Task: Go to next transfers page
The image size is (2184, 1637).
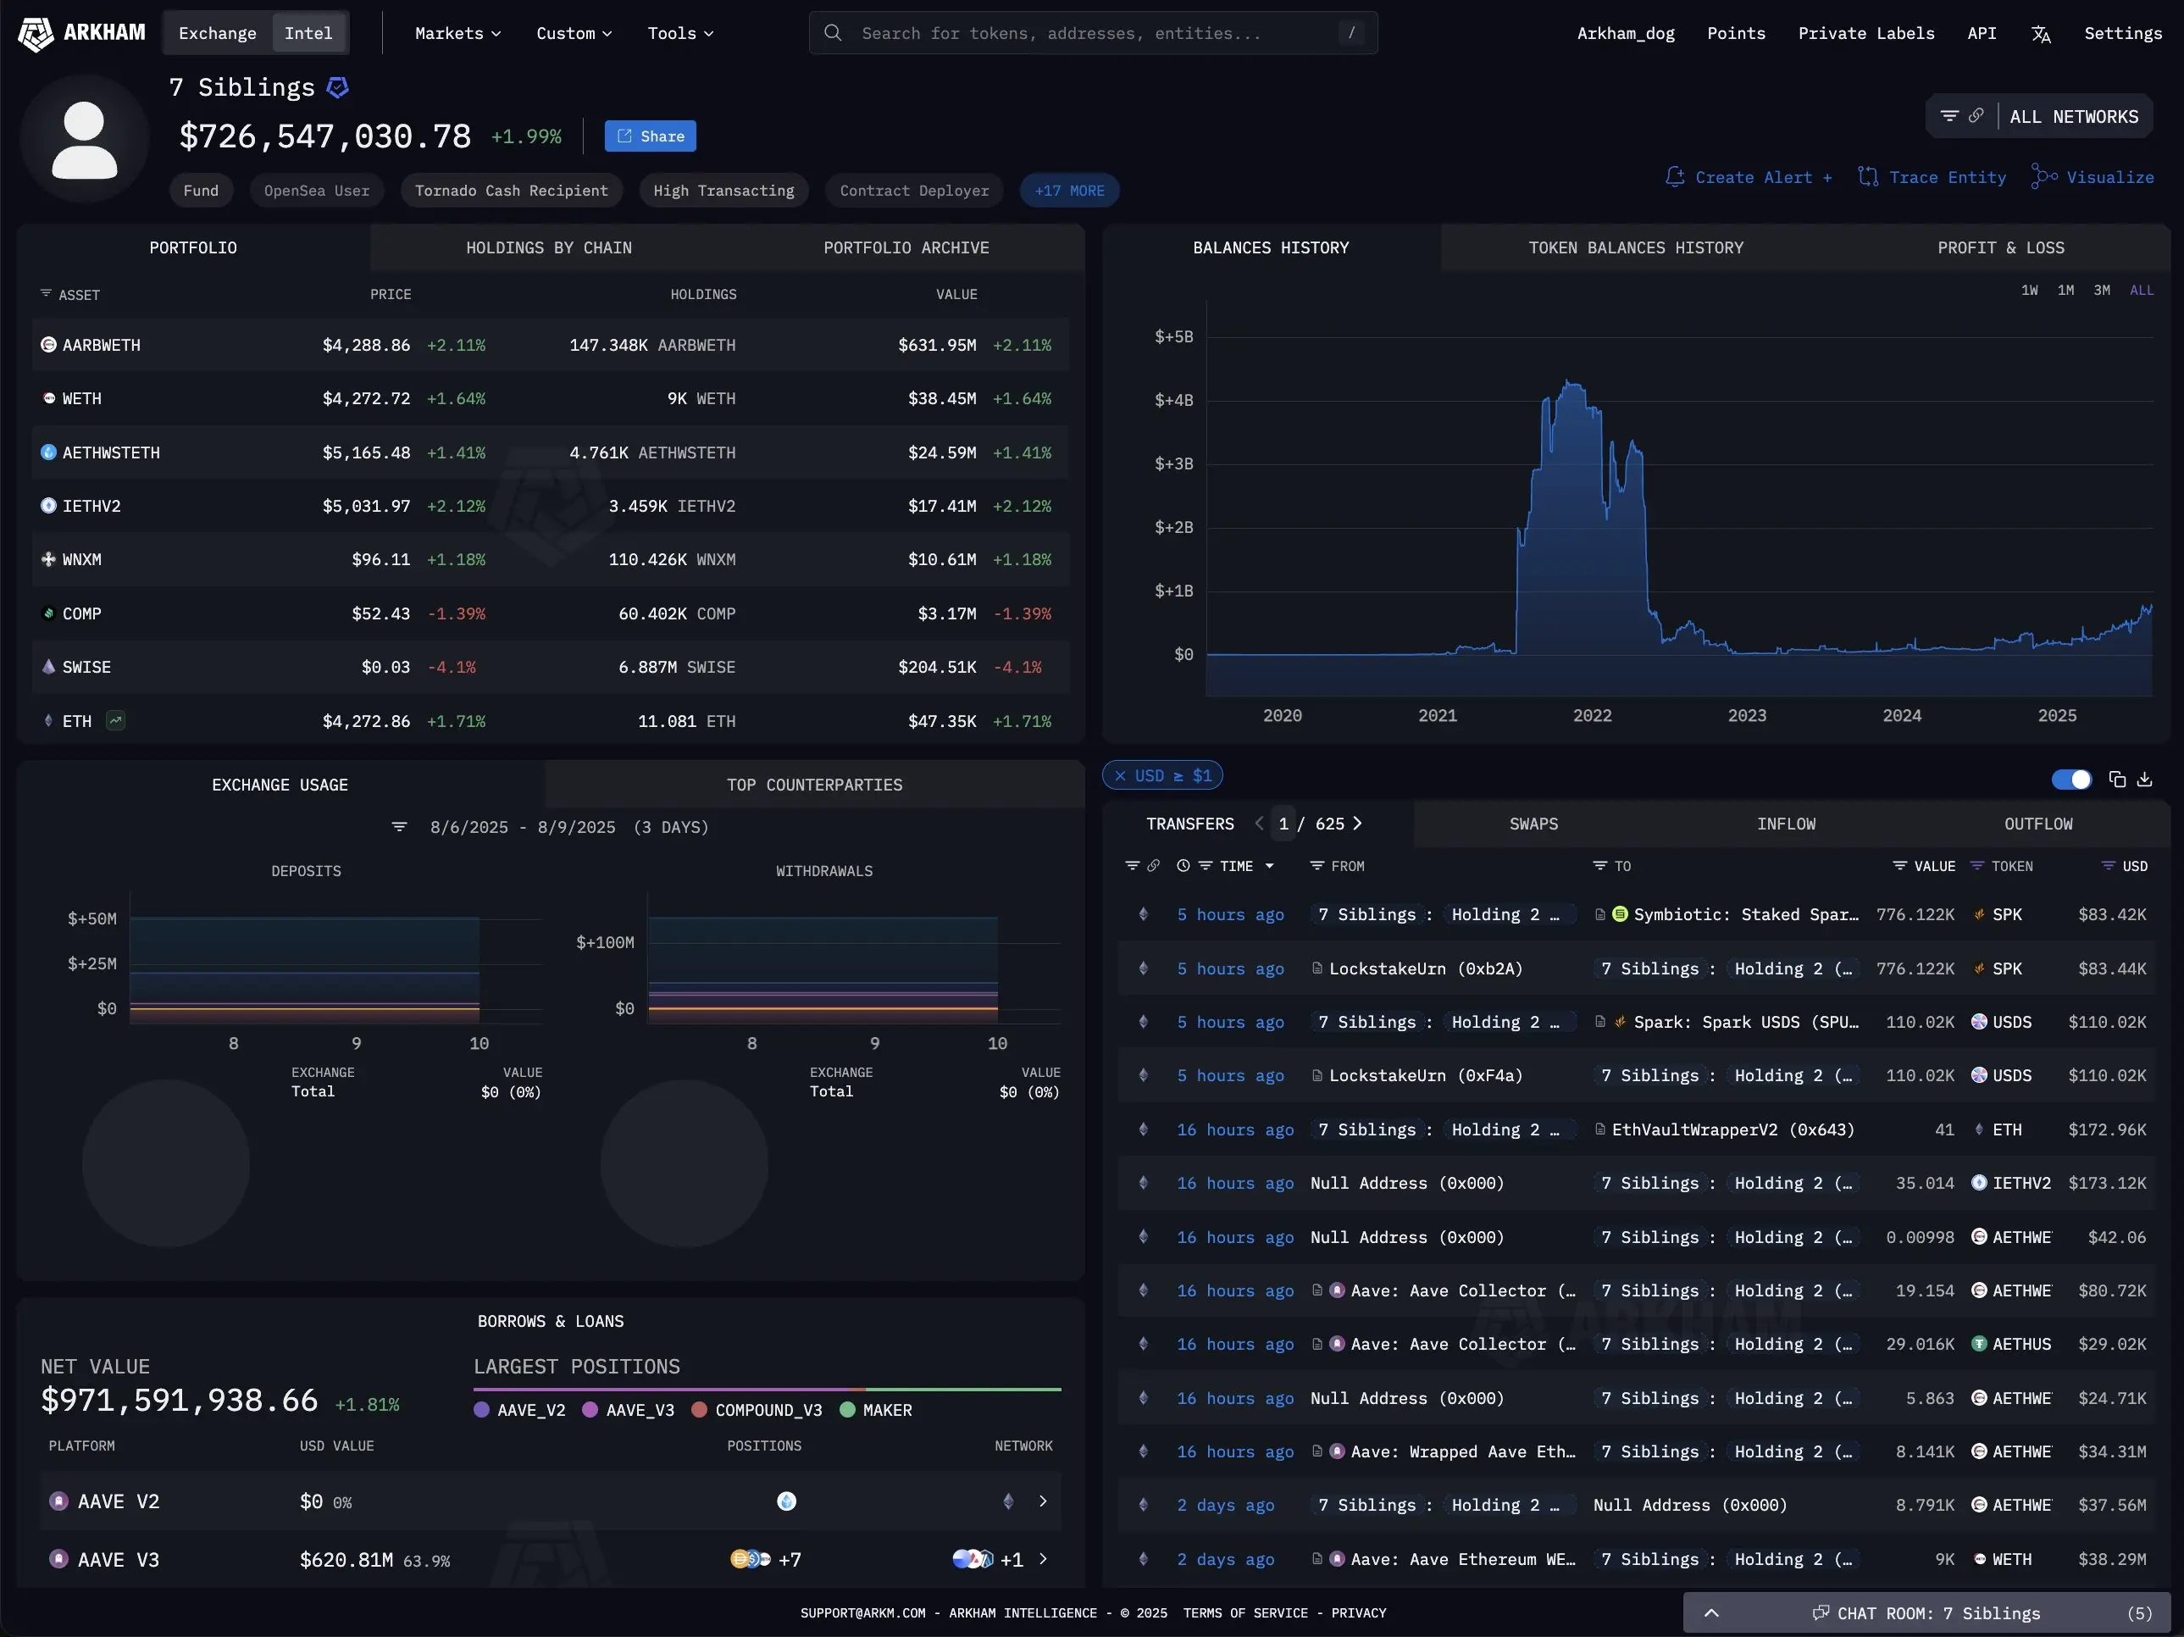Action: coord(1358,824)
